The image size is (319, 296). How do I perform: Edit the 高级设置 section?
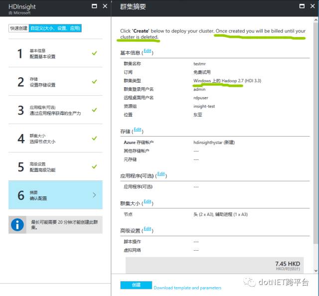148,229
